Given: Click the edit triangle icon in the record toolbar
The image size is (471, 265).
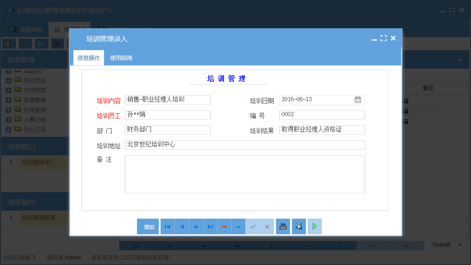Looking at the screenshot, I should point(239,226).
